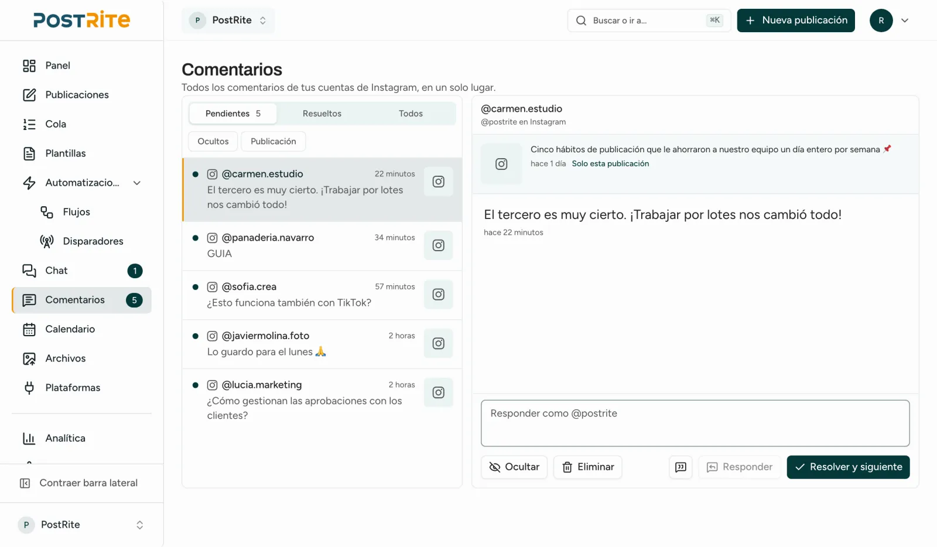Click the Instagram button on @panaderia.navarro row
This screenshot has height=547, width=937.
[439, 245]
